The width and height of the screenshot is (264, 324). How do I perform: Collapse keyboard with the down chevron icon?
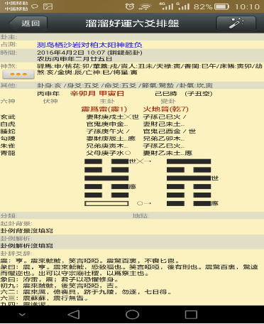22,315
